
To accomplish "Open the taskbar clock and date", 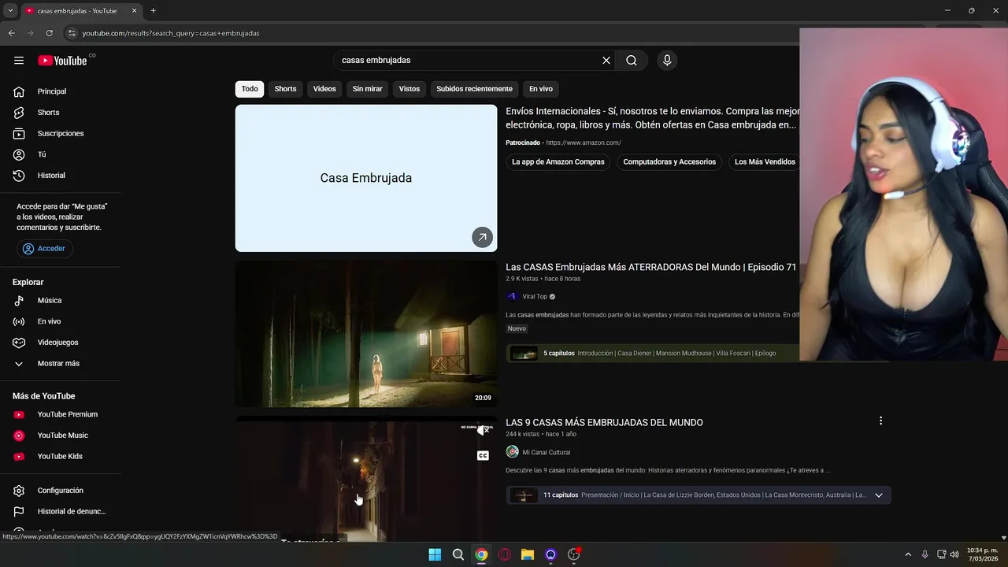I will coord(982,554).
